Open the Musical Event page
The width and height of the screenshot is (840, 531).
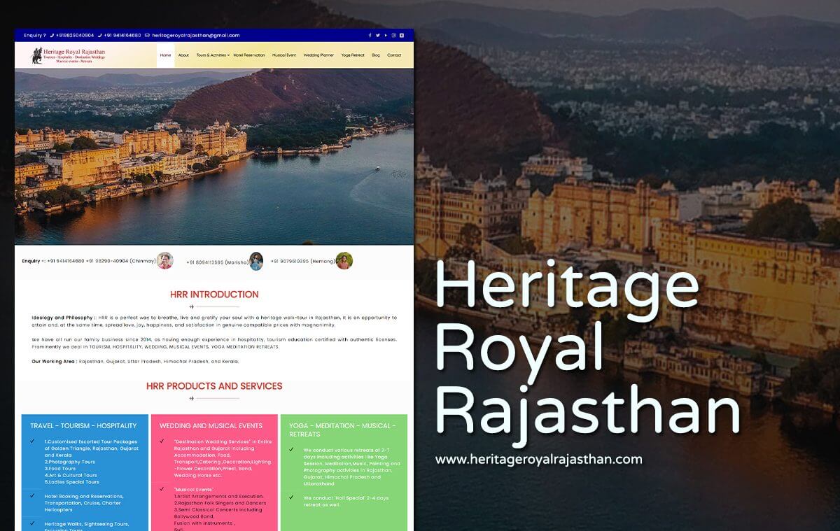click(x=284, y=55)
